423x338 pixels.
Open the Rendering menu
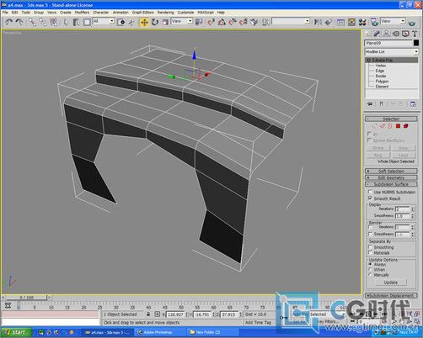click(165, 13)
